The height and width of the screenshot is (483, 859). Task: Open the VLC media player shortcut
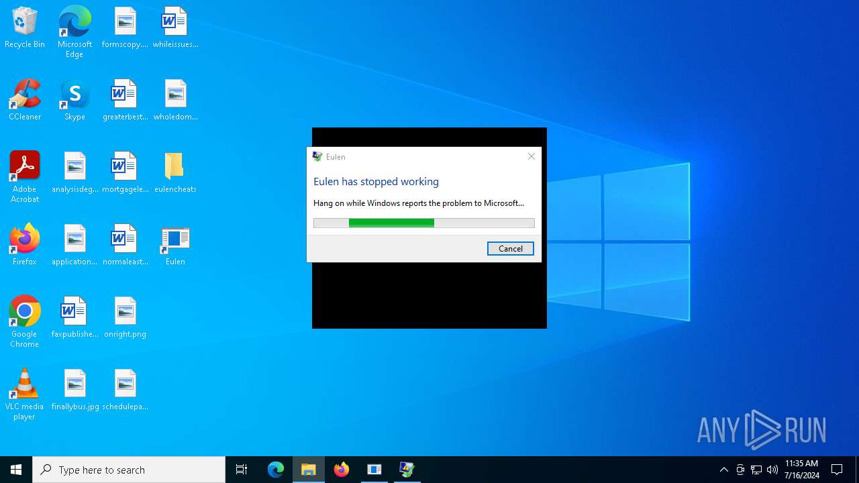pyautogui.click(x=25, y=394)
